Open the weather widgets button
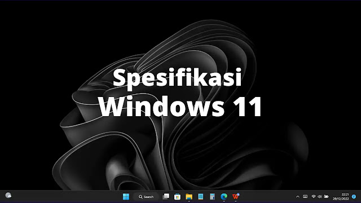This screenshot has height=203, width=361. tap(8, 196)
